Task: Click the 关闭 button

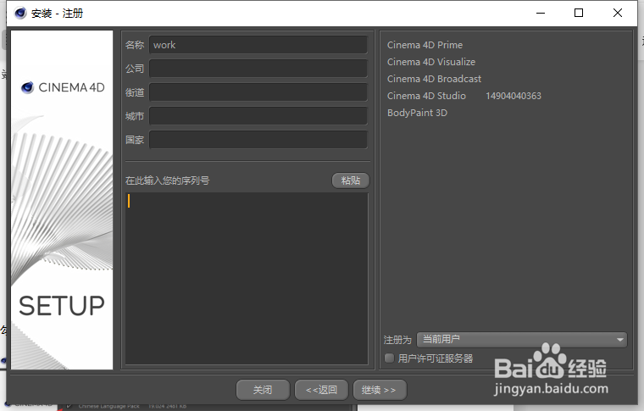Action: tap(263, 390)
